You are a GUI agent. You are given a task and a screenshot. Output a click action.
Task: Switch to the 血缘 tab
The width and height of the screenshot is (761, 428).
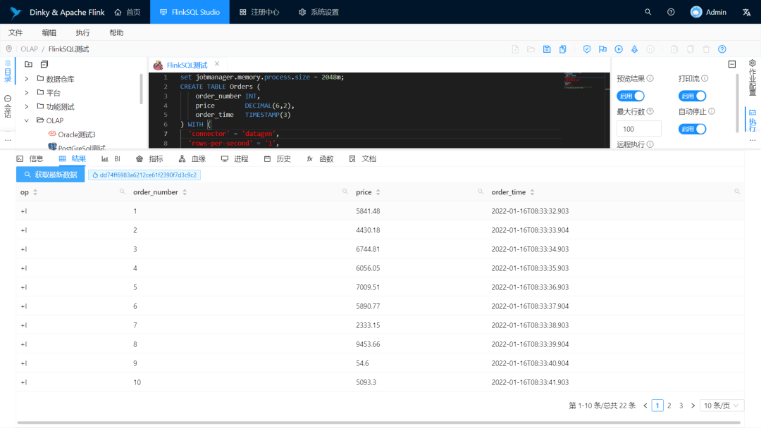[x=192, y=158]
